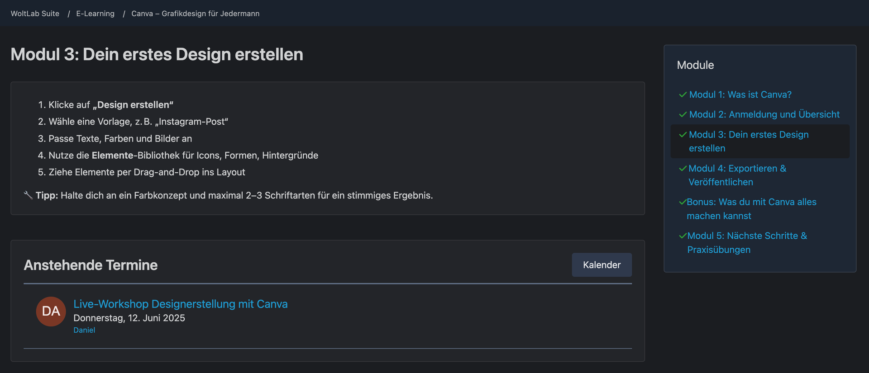Image resolution: width=869 pixels, height=373 pixels.
Task: Open Modul 2: Anmeldung und Übersicht
Action: point(764,114)
